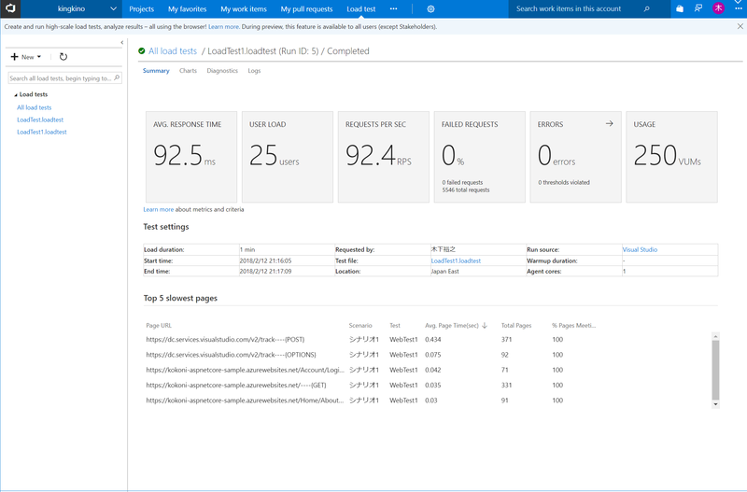This screenshot has height=492, width=747.
Task: Open the Marketplace shopping bag icon
Action: [x=680, y=8]
